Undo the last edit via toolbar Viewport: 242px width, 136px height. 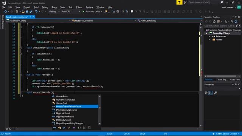(x=36, y=12)
